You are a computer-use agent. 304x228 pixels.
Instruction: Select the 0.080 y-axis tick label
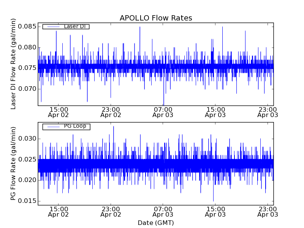27,47
